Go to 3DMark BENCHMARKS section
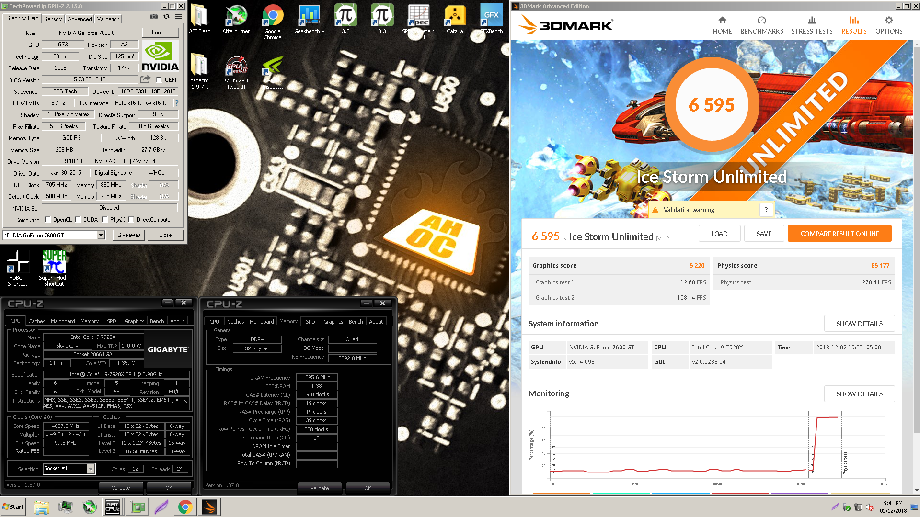Image resolution: width=920 pixels, height=517 pixels. pos(761,25)
